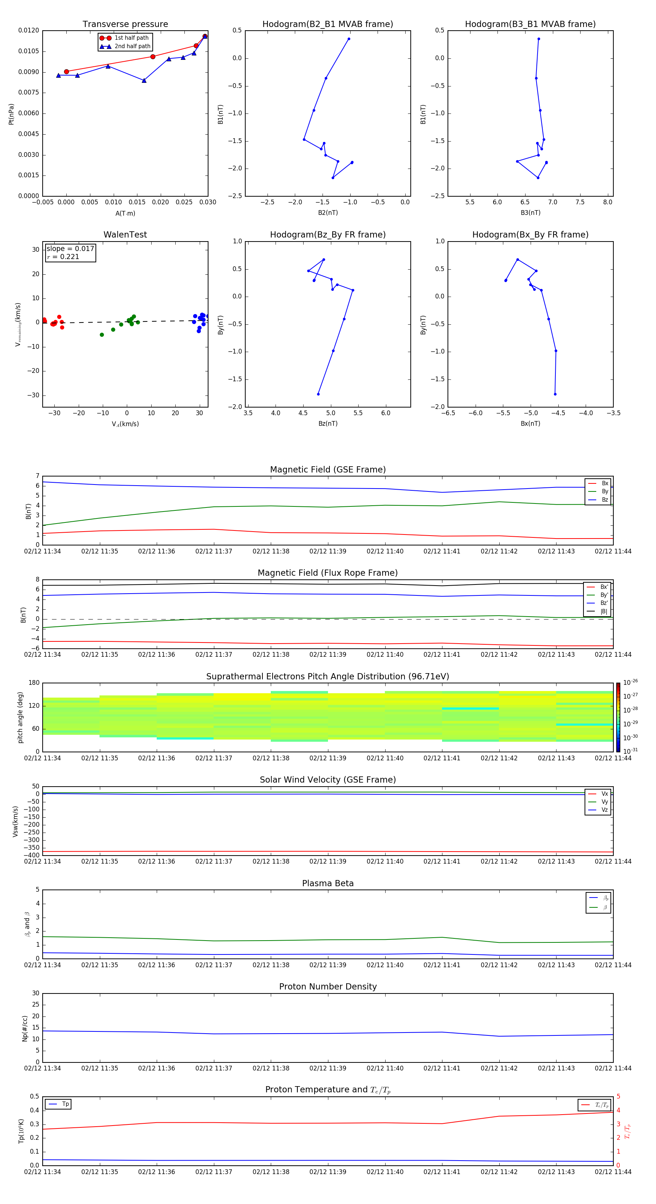Click the green β curve in Plasma Beta panel

[328, 940]
